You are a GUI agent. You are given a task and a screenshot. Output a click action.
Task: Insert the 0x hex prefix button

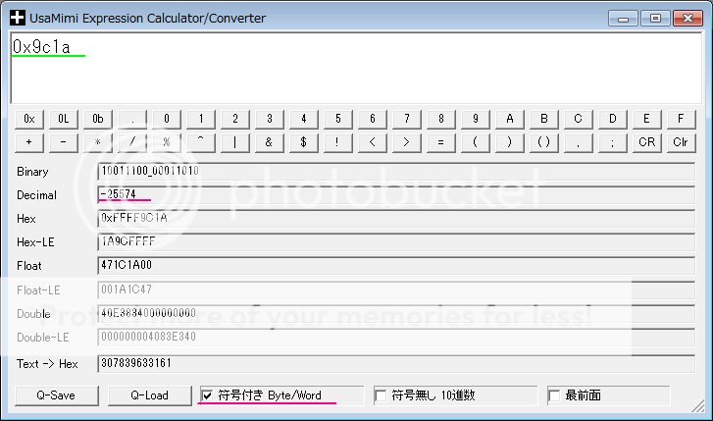tap(29, 120)
